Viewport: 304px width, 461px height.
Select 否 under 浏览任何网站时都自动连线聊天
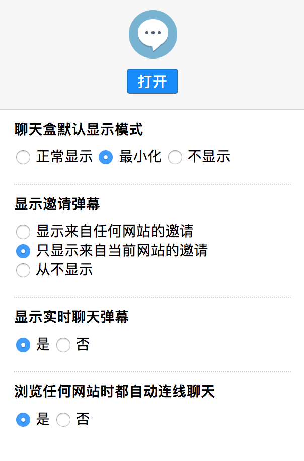(63, 419)
